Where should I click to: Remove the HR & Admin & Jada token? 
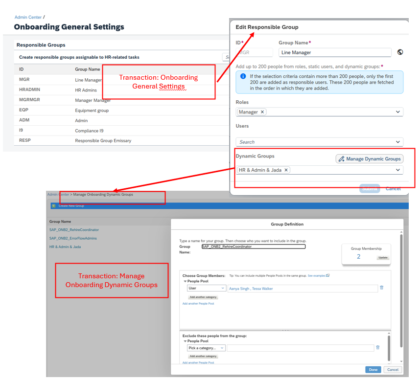click(286, 170)
